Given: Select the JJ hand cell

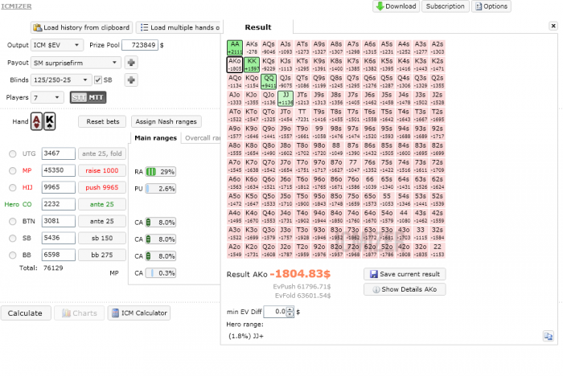Looking at the screenshot, I should point(286,98).
